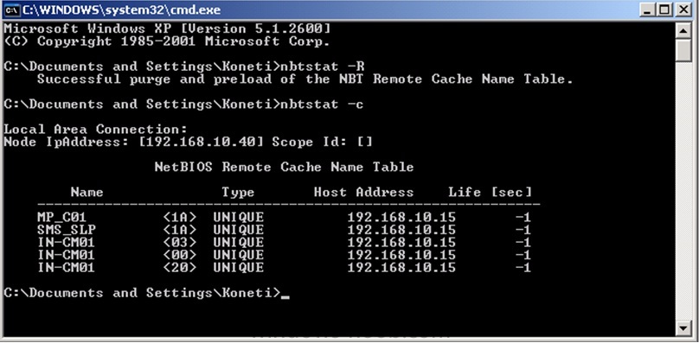Image resolution: width=699 pixels, height=343 pixels.
Task: Click the vertical scrollbar thumb
Action: 683,51
